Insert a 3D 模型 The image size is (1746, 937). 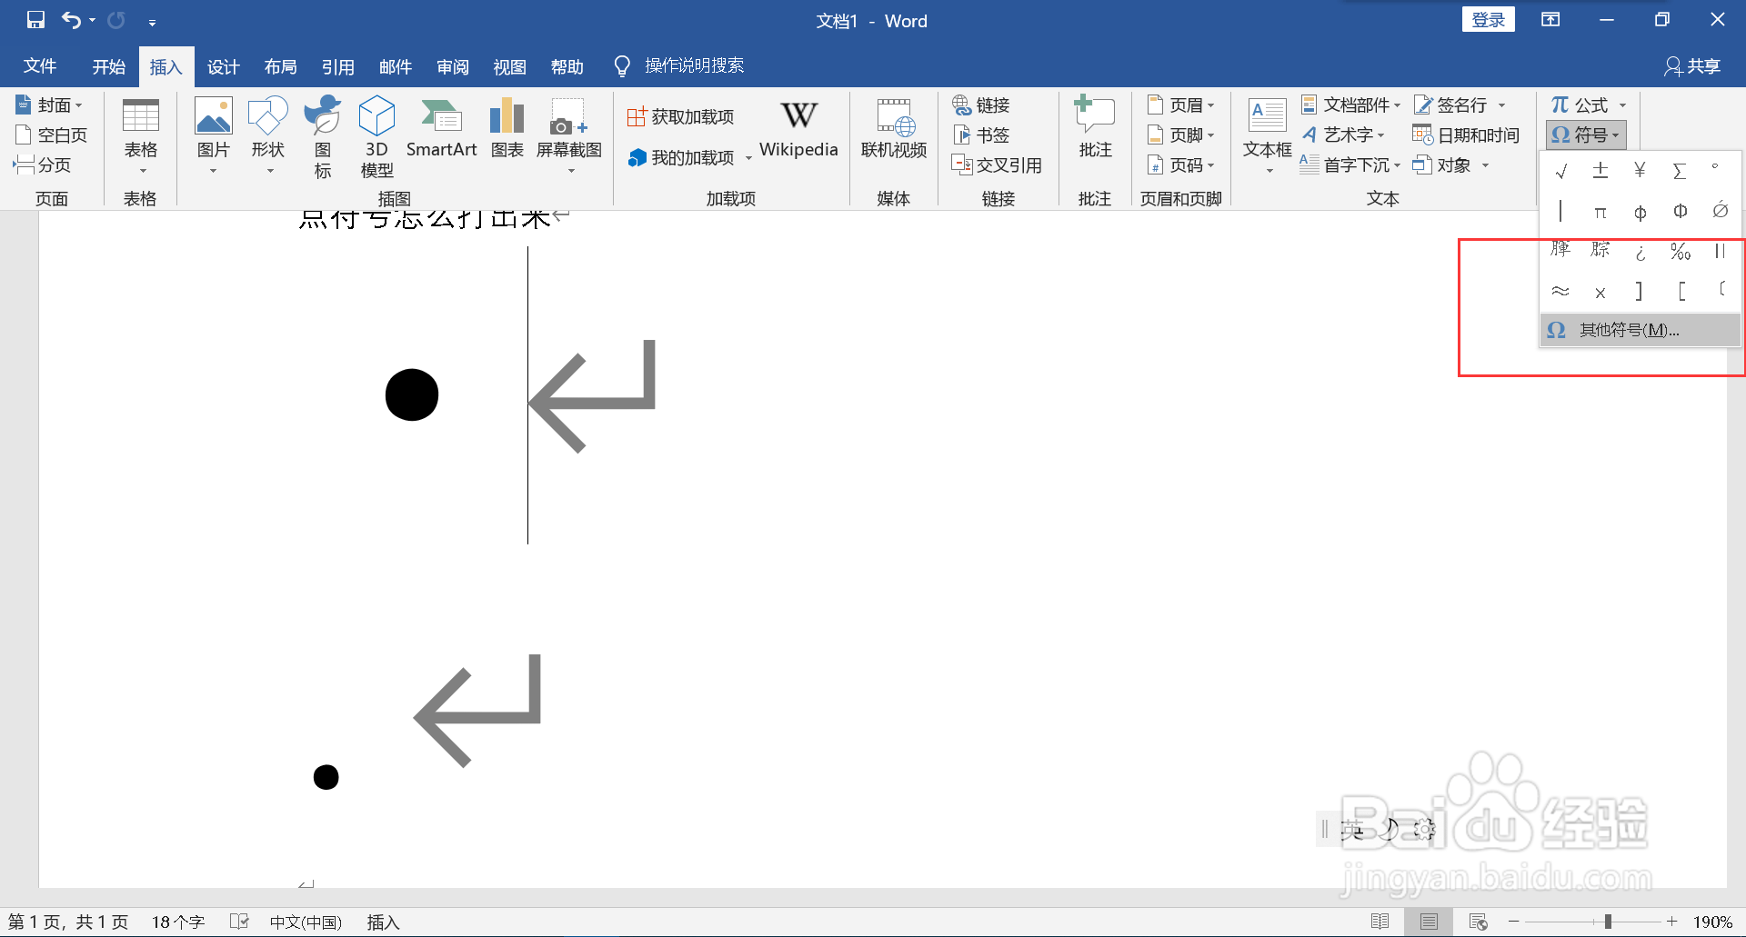[376, 134]
